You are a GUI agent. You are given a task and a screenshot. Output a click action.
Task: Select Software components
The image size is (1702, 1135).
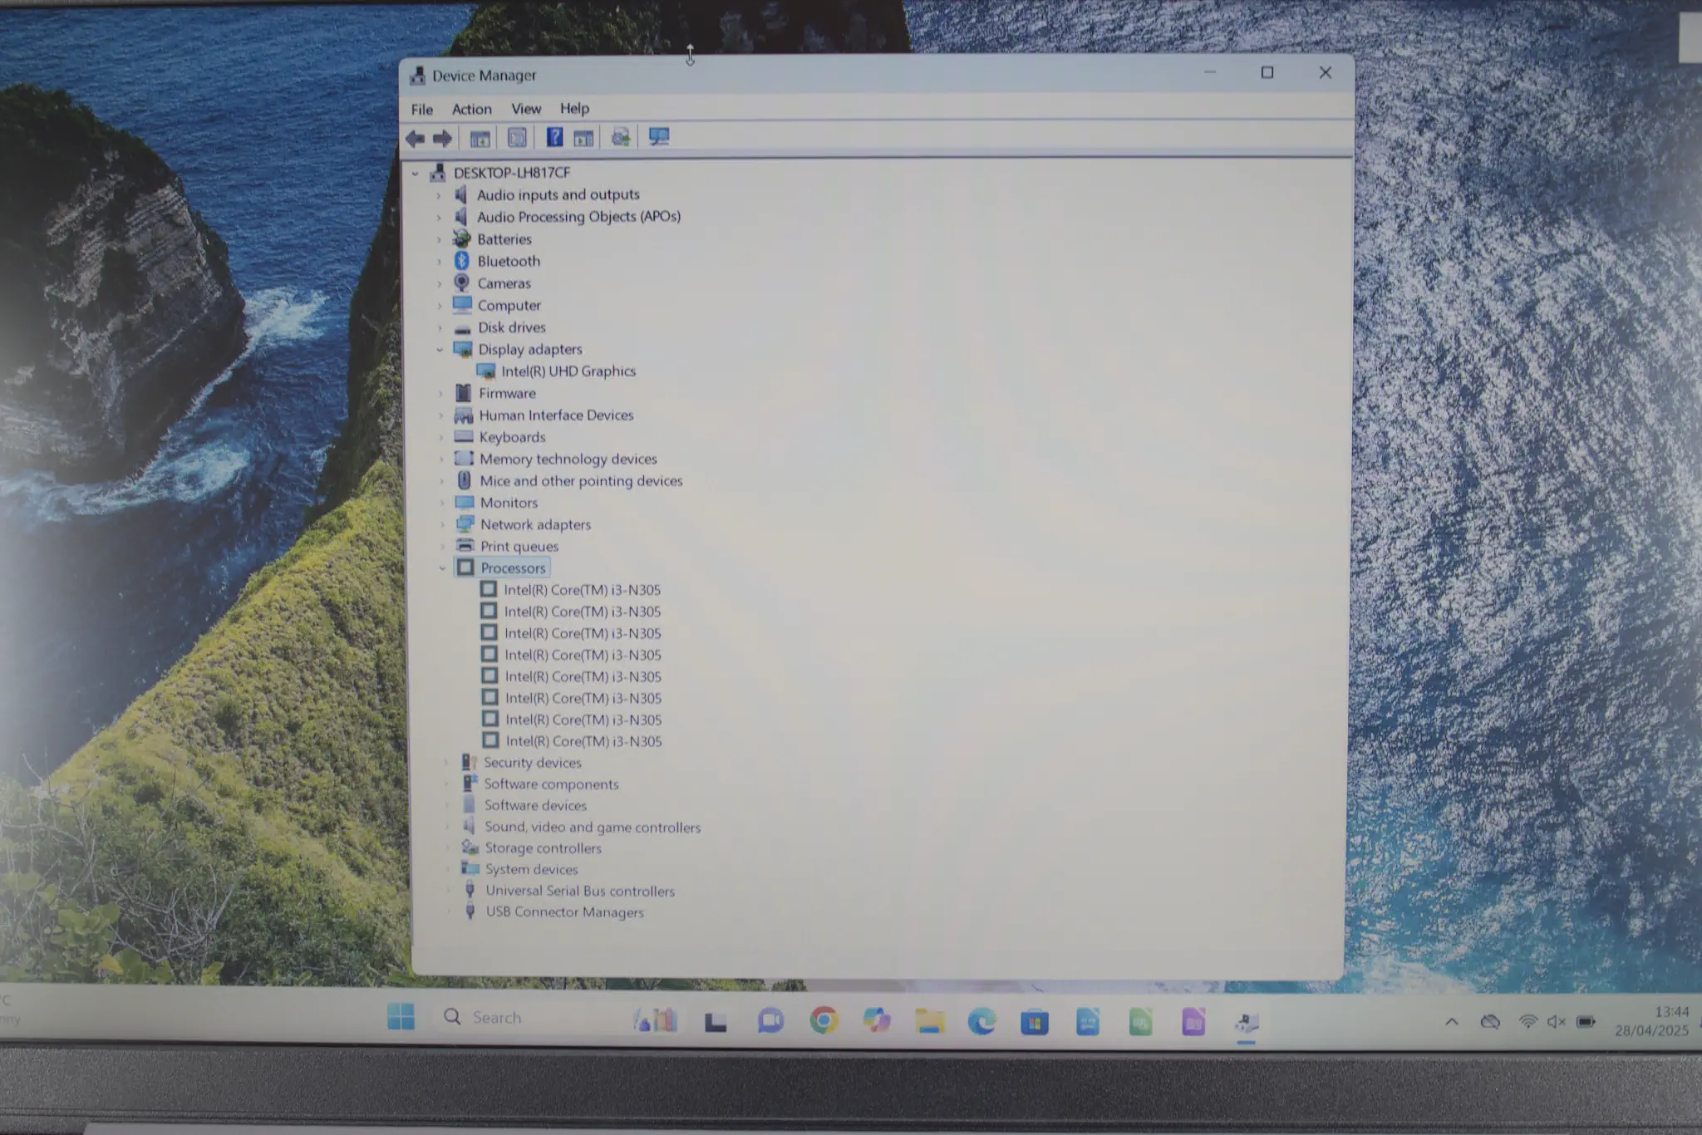[x=551, y=784]
